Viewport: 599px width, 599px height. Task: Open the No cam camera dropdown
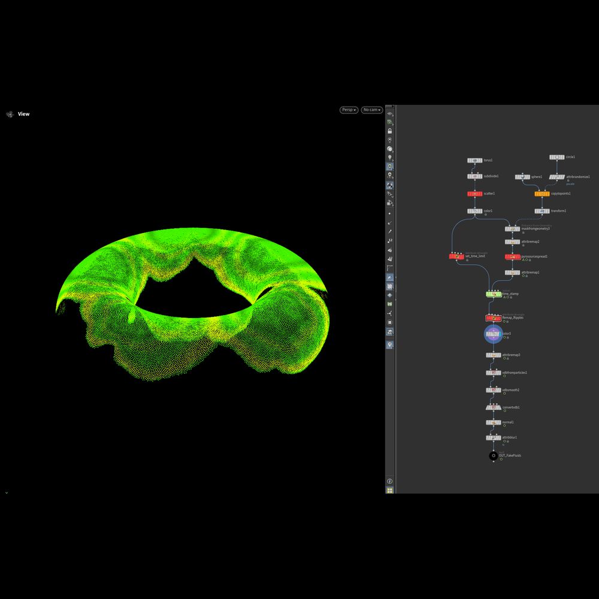[371, 110]
